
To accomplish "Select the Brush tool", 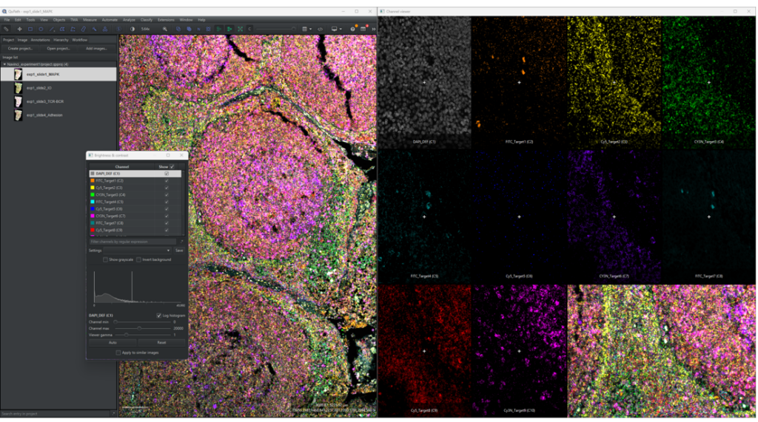I will (84, 29).
